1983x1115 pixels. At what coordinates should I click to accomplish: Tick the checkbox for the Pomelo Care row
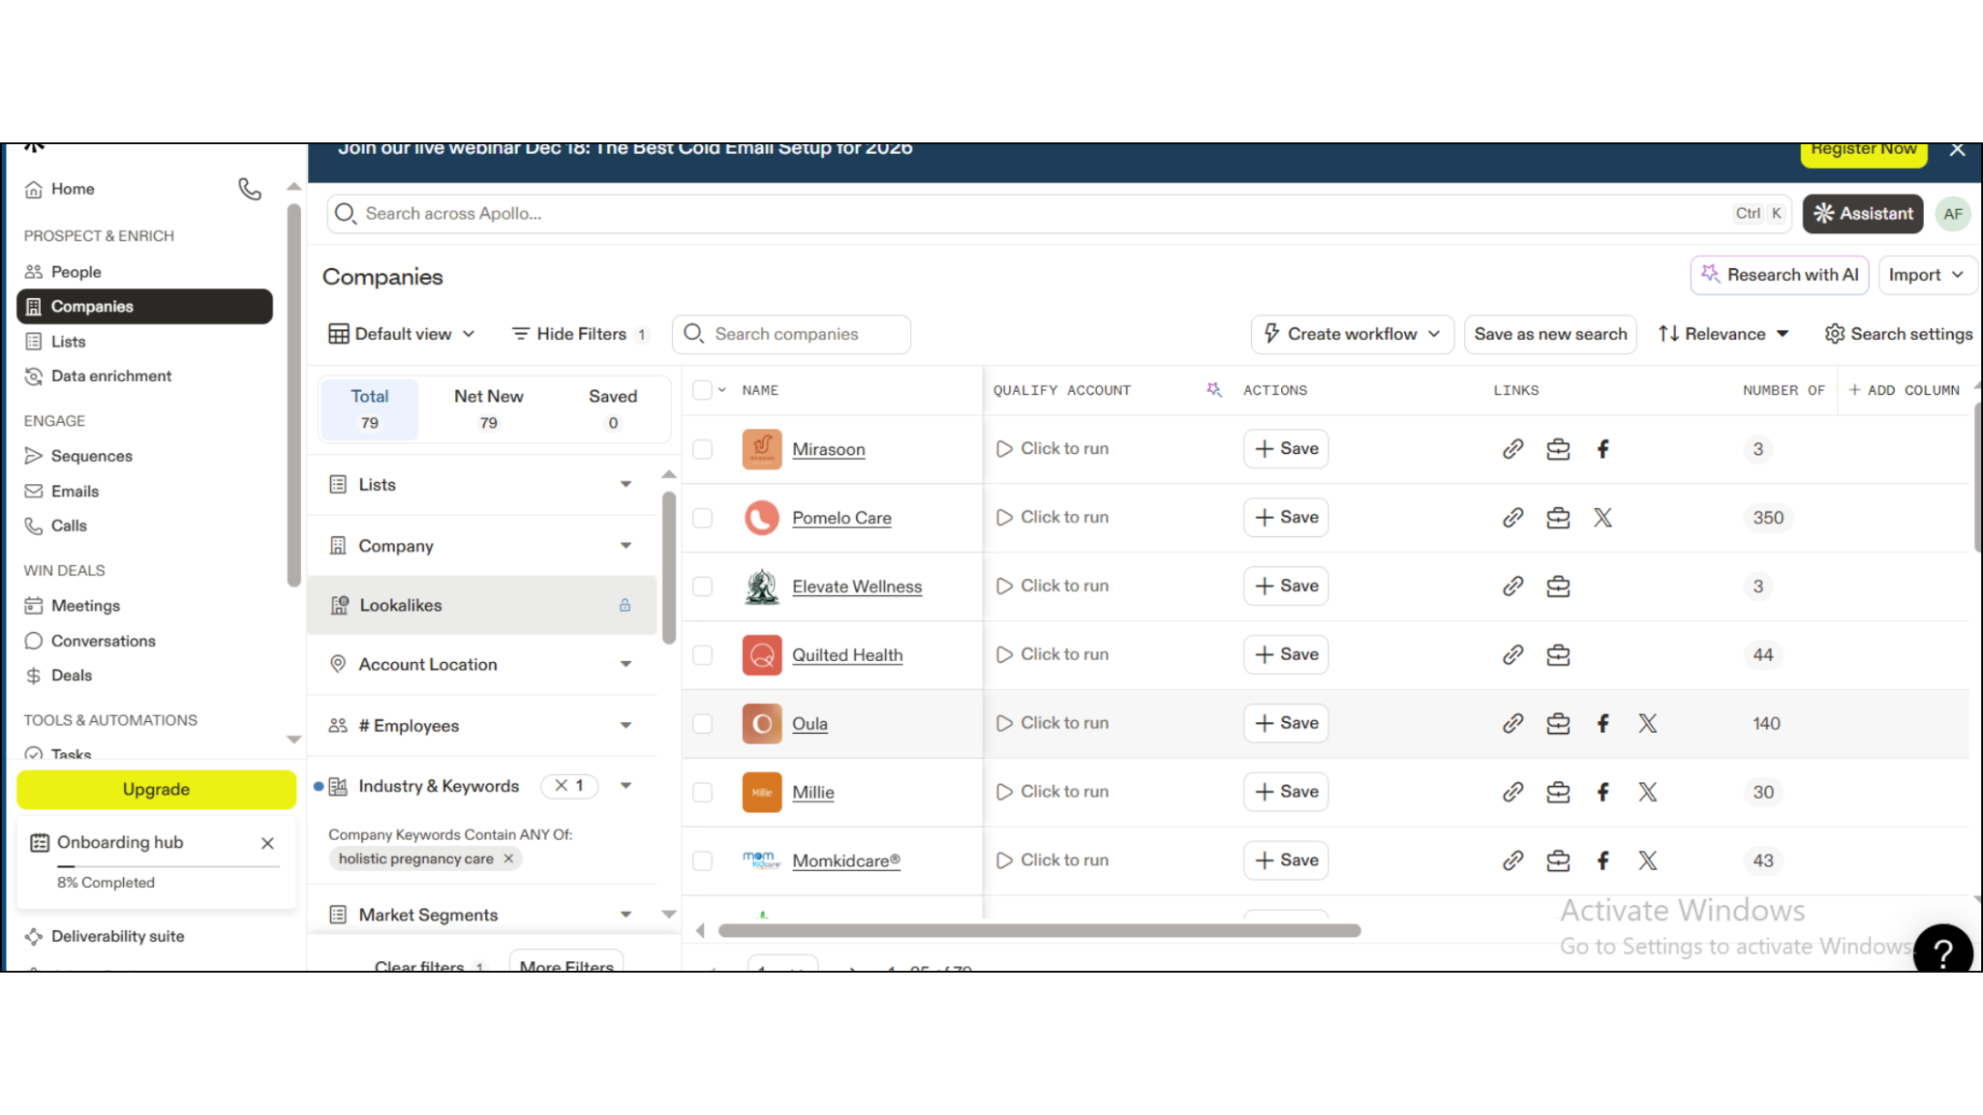click(703, 518)
